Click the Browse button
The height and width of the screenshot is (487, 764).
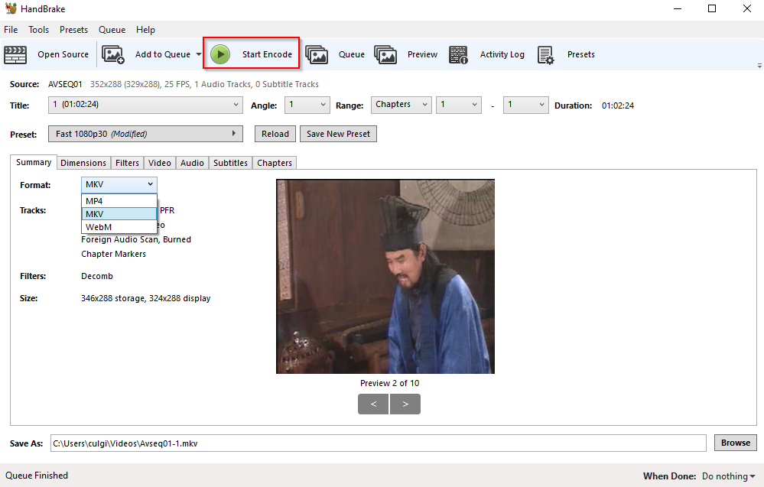(x=736, y=443)
